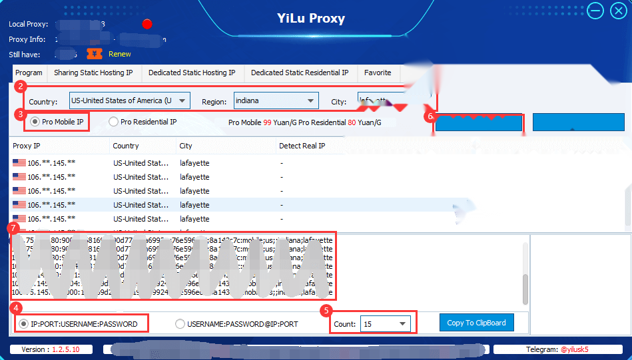Viewport: 632px width, 360px height.
Task: Minimize the YiLu Proxy window
Action: 595,11
